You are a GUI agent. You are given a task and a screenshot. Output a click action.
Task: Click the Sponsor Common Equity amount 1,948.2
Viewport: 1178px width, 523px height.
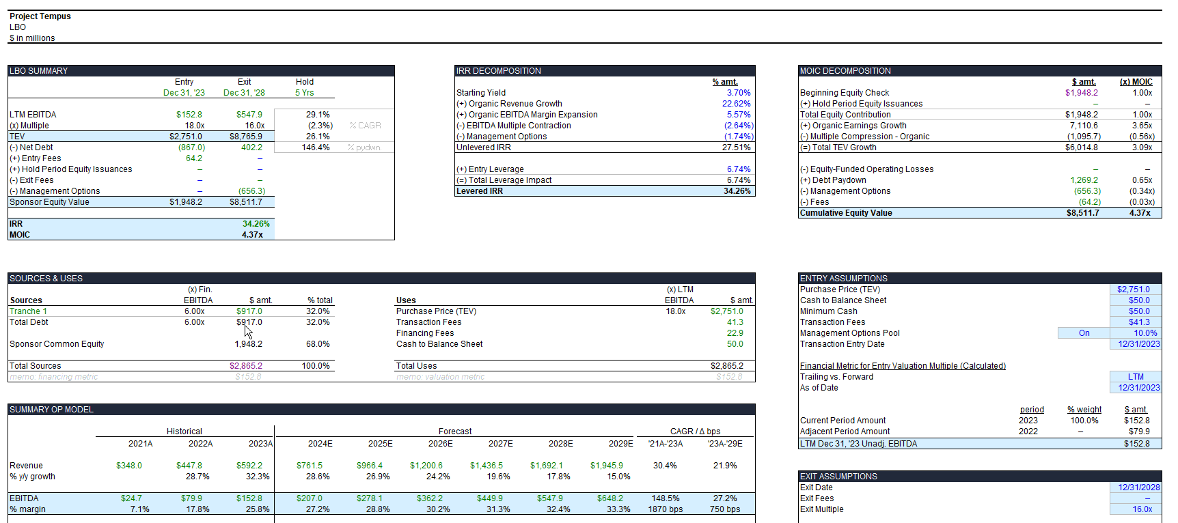[249, 344]
